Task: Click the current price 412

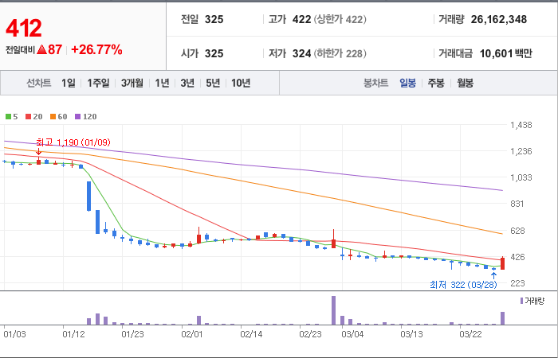Action: click(24, 29)
